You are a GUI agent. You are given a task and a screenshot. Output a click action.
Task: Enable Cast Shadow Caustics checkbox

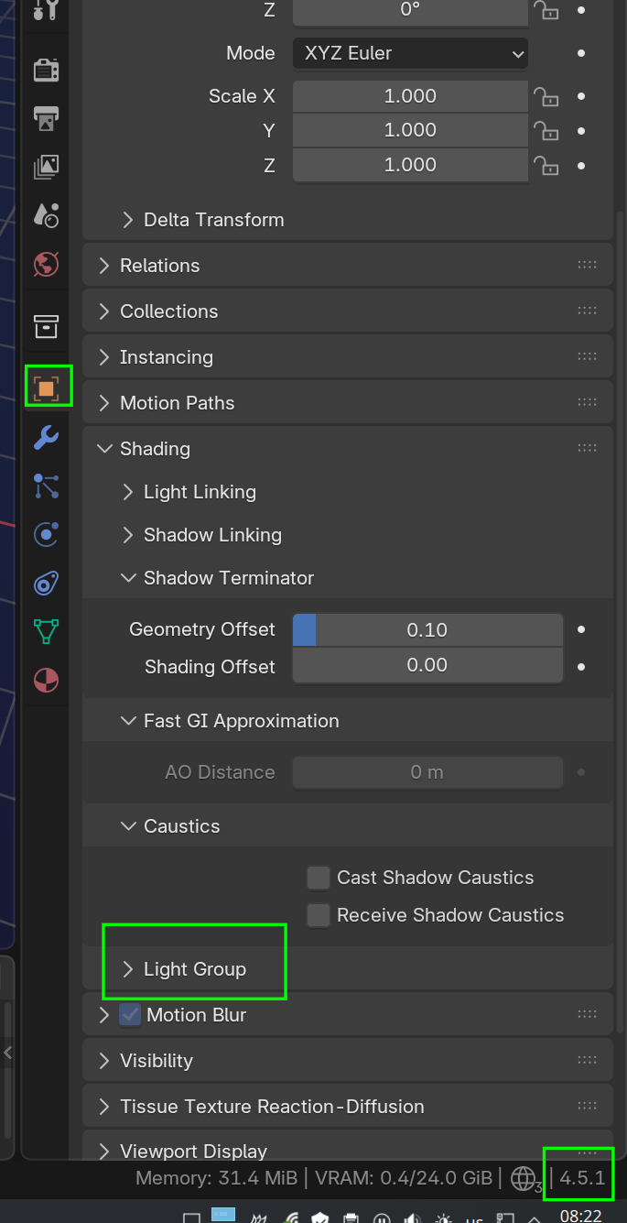coord(319,878)
